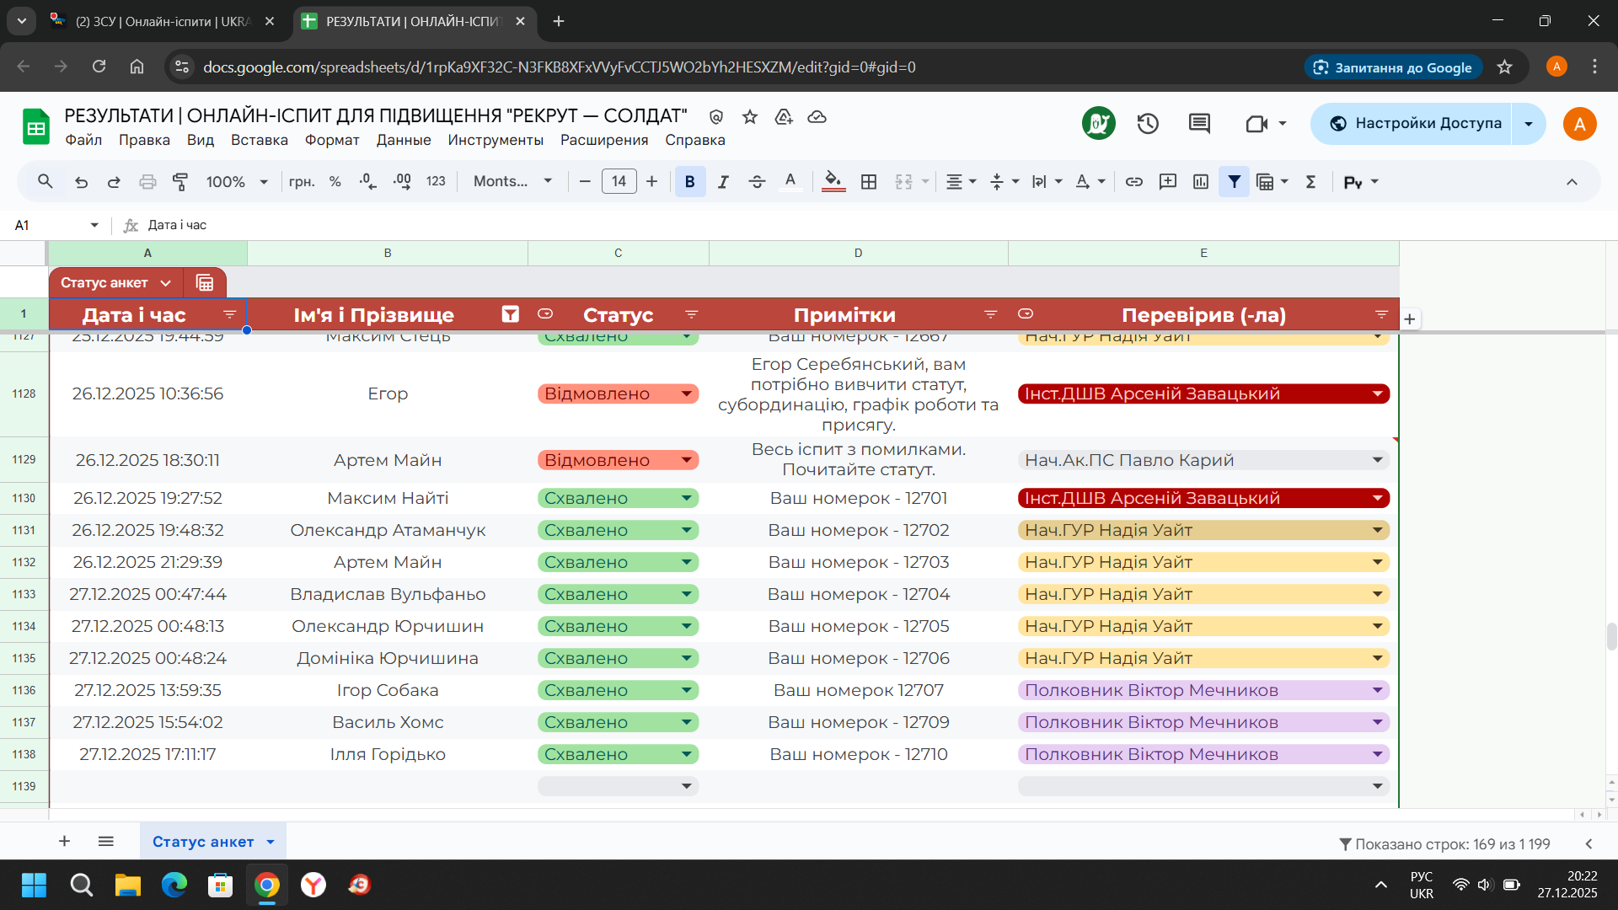Open the text color picker
Viewport: 1618px width, 910px height.
click(x=790, y=181)
